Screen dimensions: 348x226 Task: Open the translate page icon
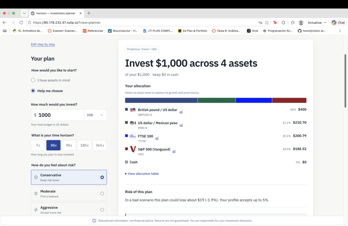(260, 22)
